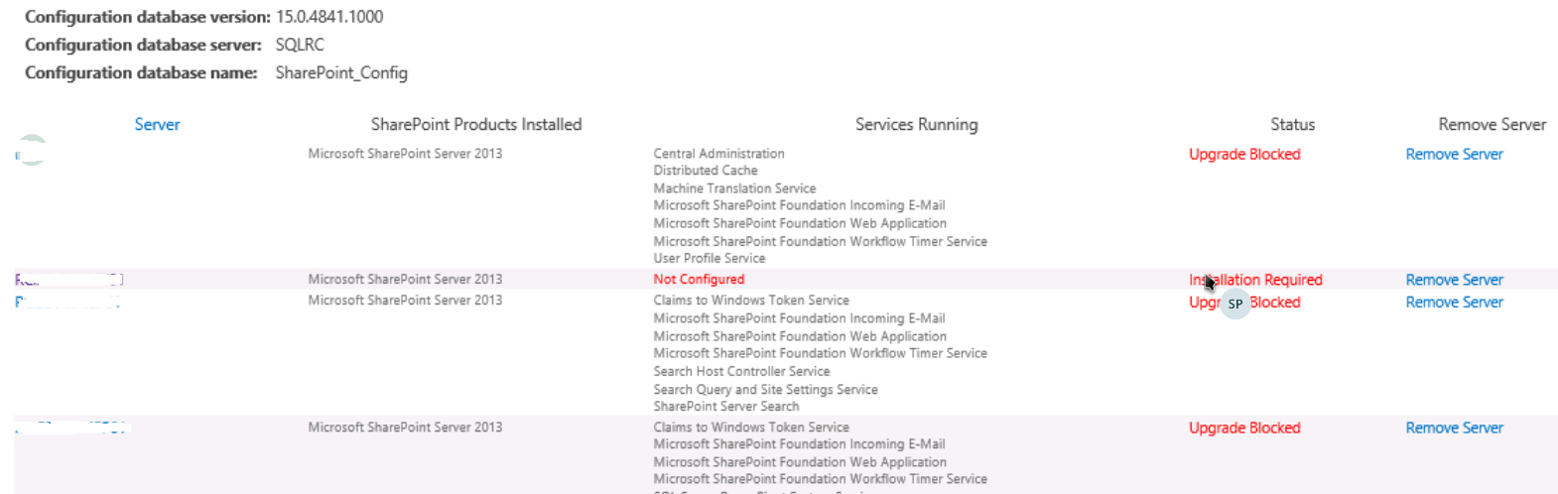Select the SharePoint_Config database name
This screenshot has height=494, width=1558.
tap(341, 72)
